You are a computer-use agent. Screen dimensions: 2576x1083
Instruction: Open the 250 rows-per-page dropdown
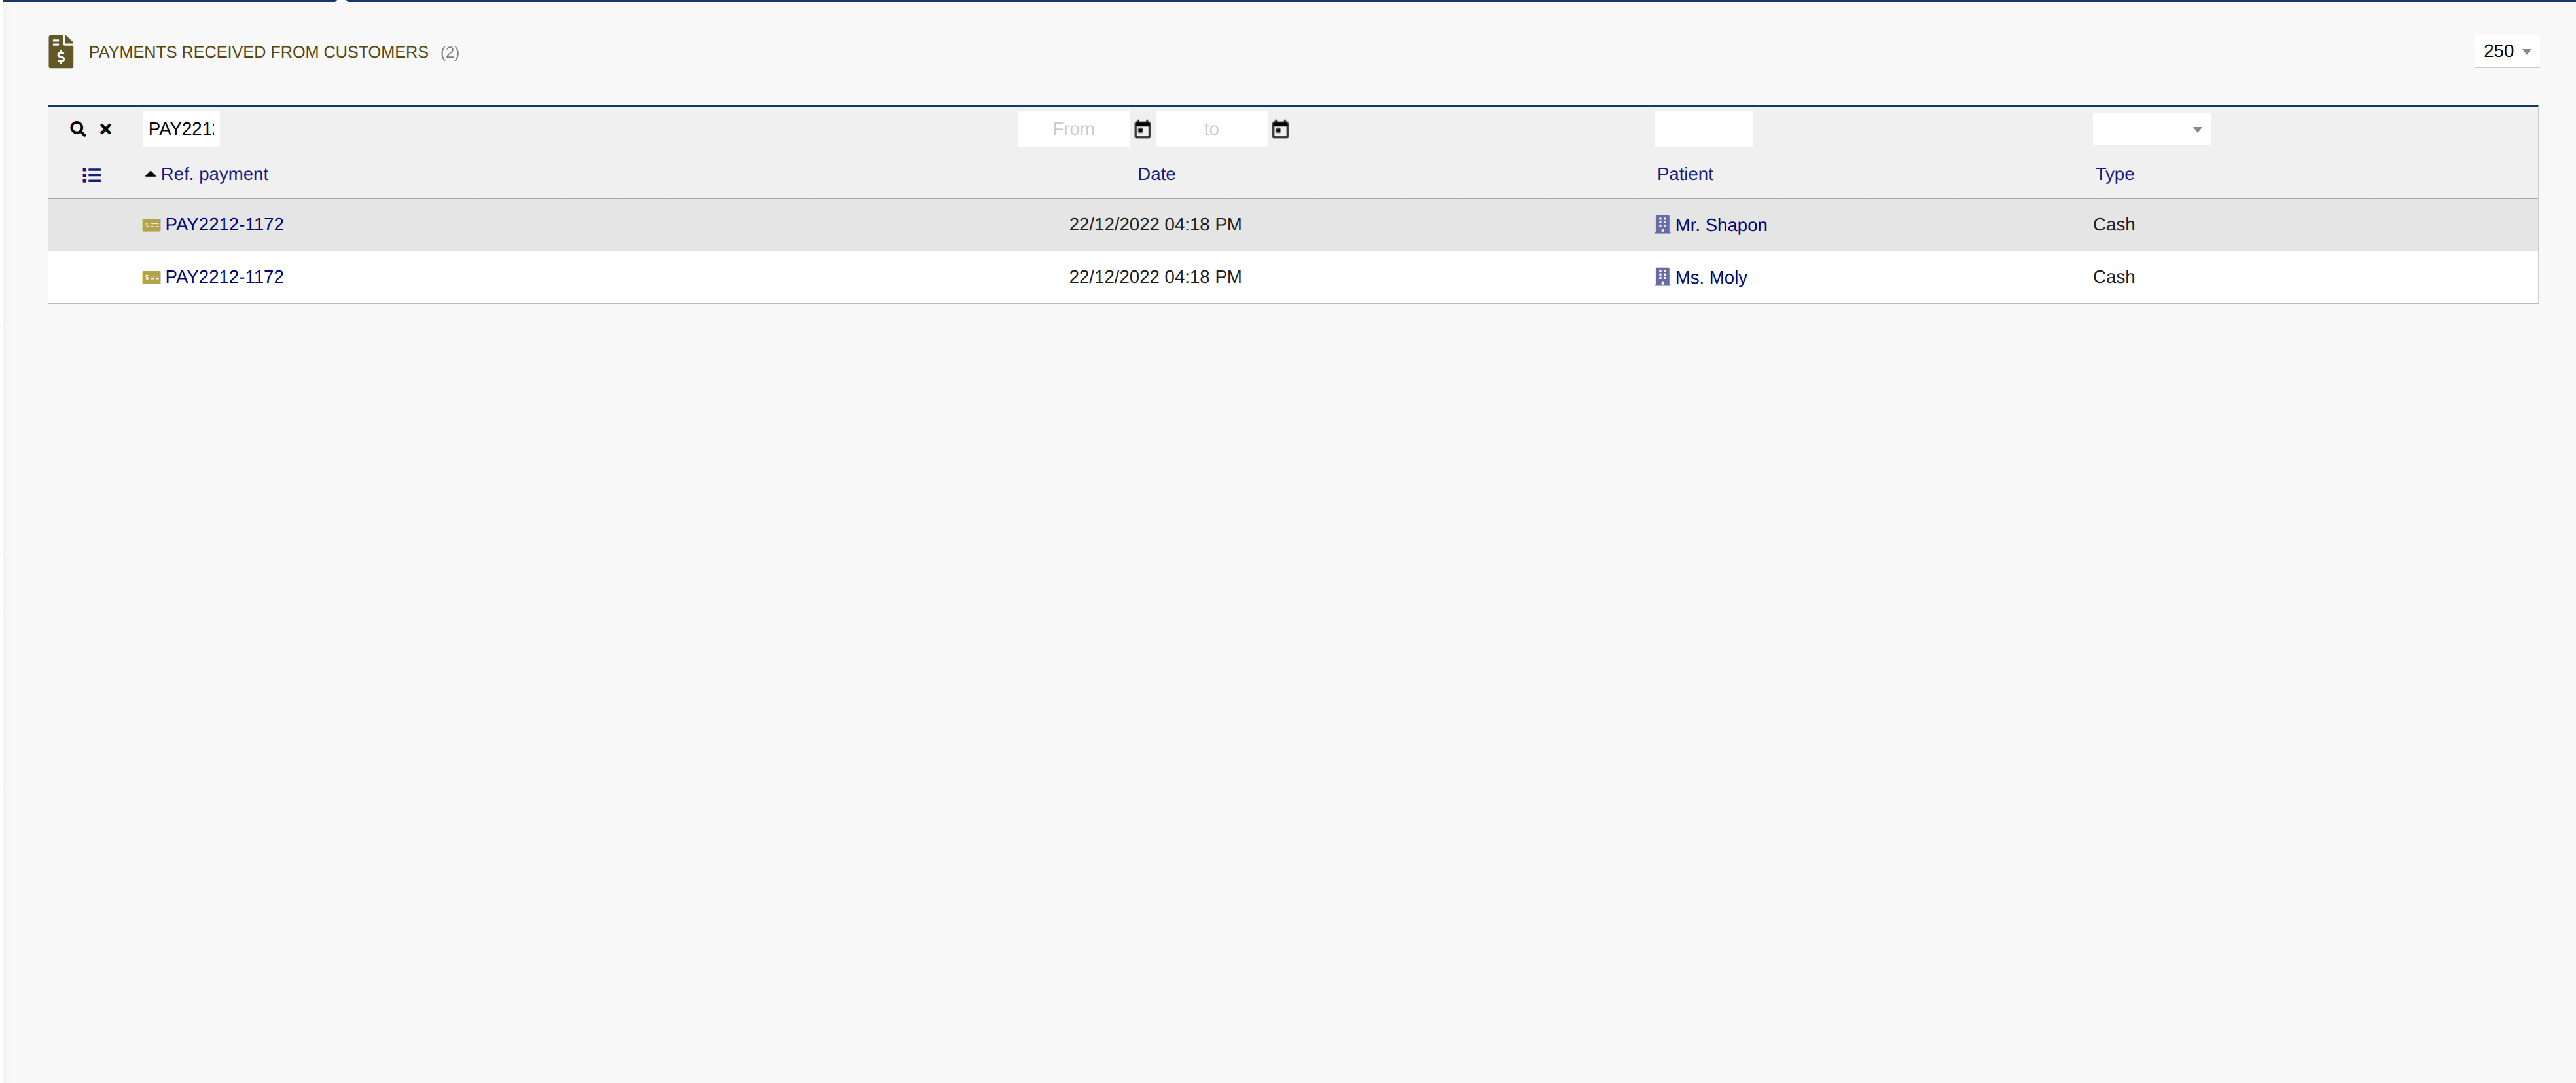point(2506,51)
